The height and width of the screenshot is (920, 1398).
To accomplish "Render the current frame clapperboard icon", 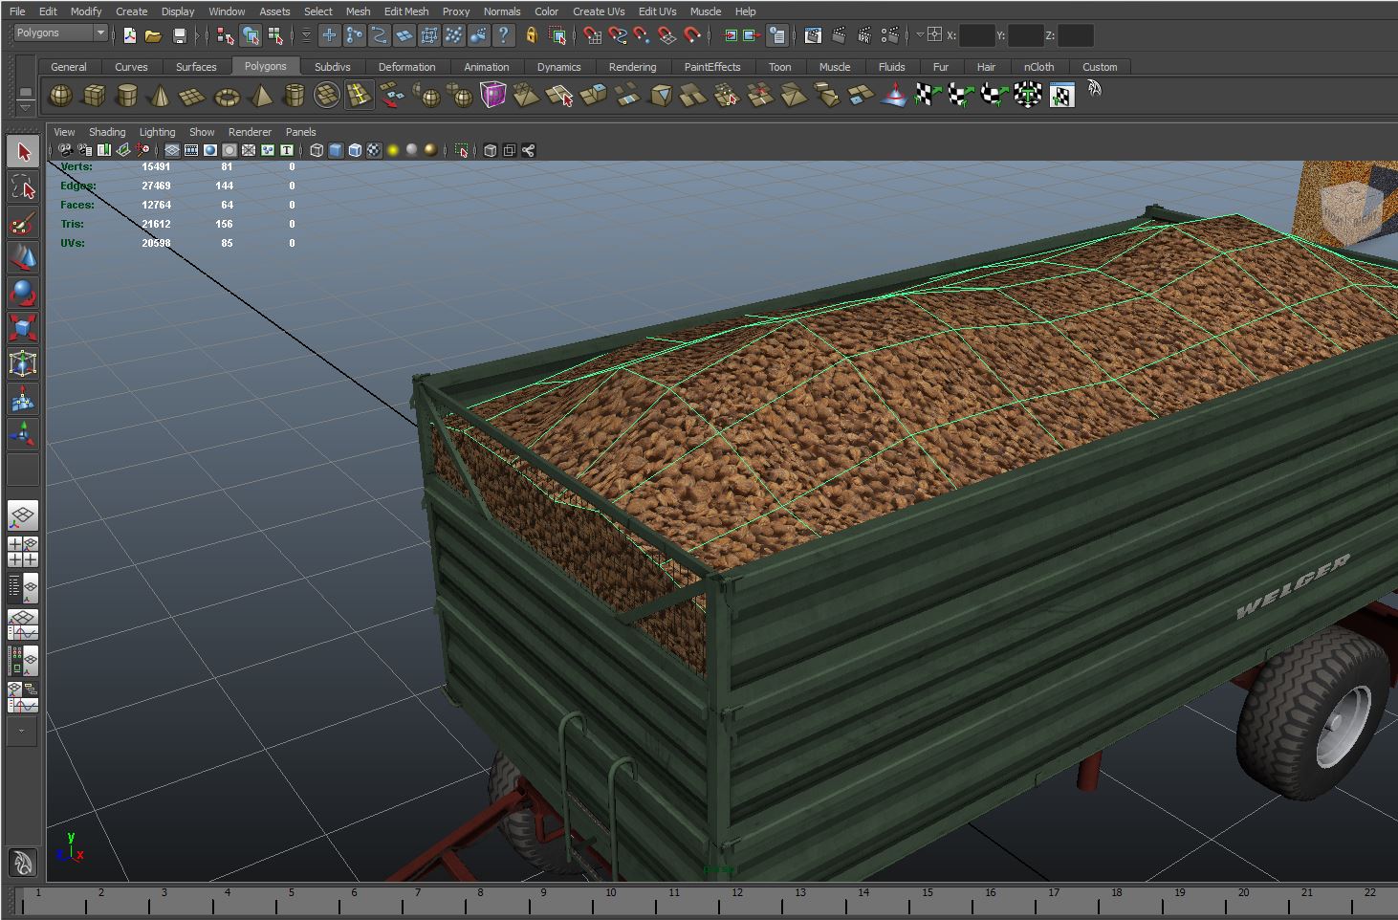I will pyautogui.click(x=839, y=36).
